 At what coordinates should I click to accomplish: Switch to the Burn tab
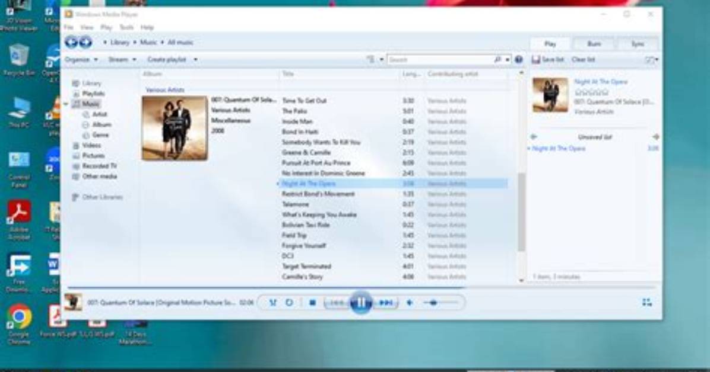pyautogui.click(x=594, y=44)
